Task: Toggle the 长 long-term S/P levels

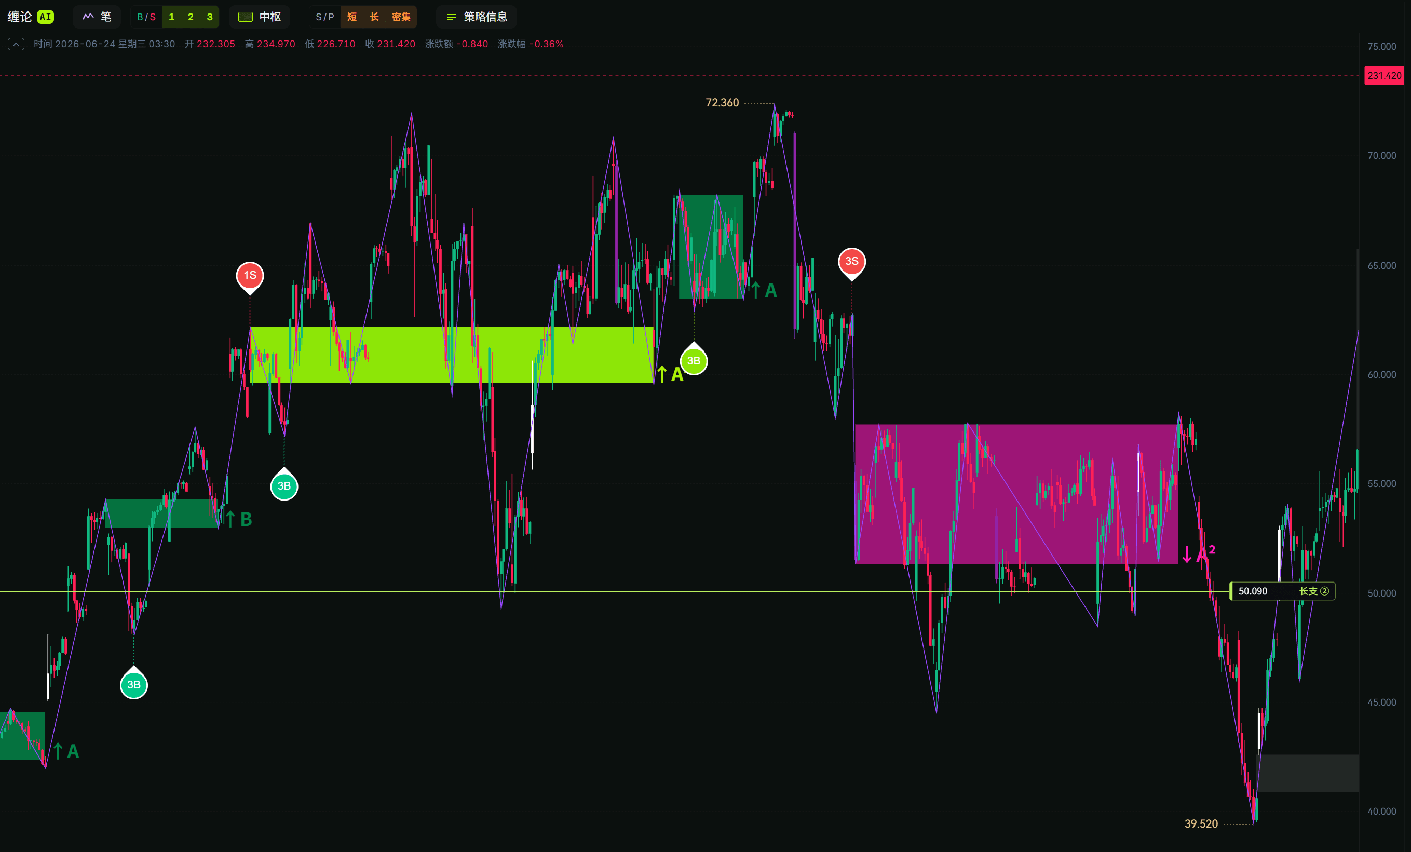Action: tap(374, 17)
